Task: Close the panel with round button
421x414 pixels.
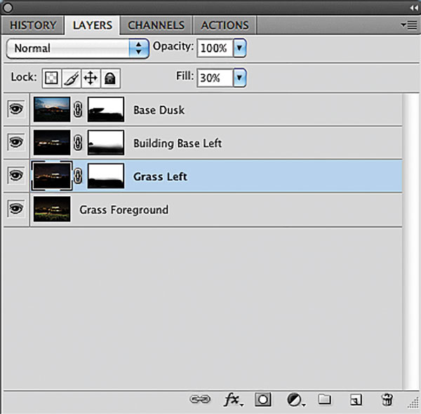Action: point(8,8)
